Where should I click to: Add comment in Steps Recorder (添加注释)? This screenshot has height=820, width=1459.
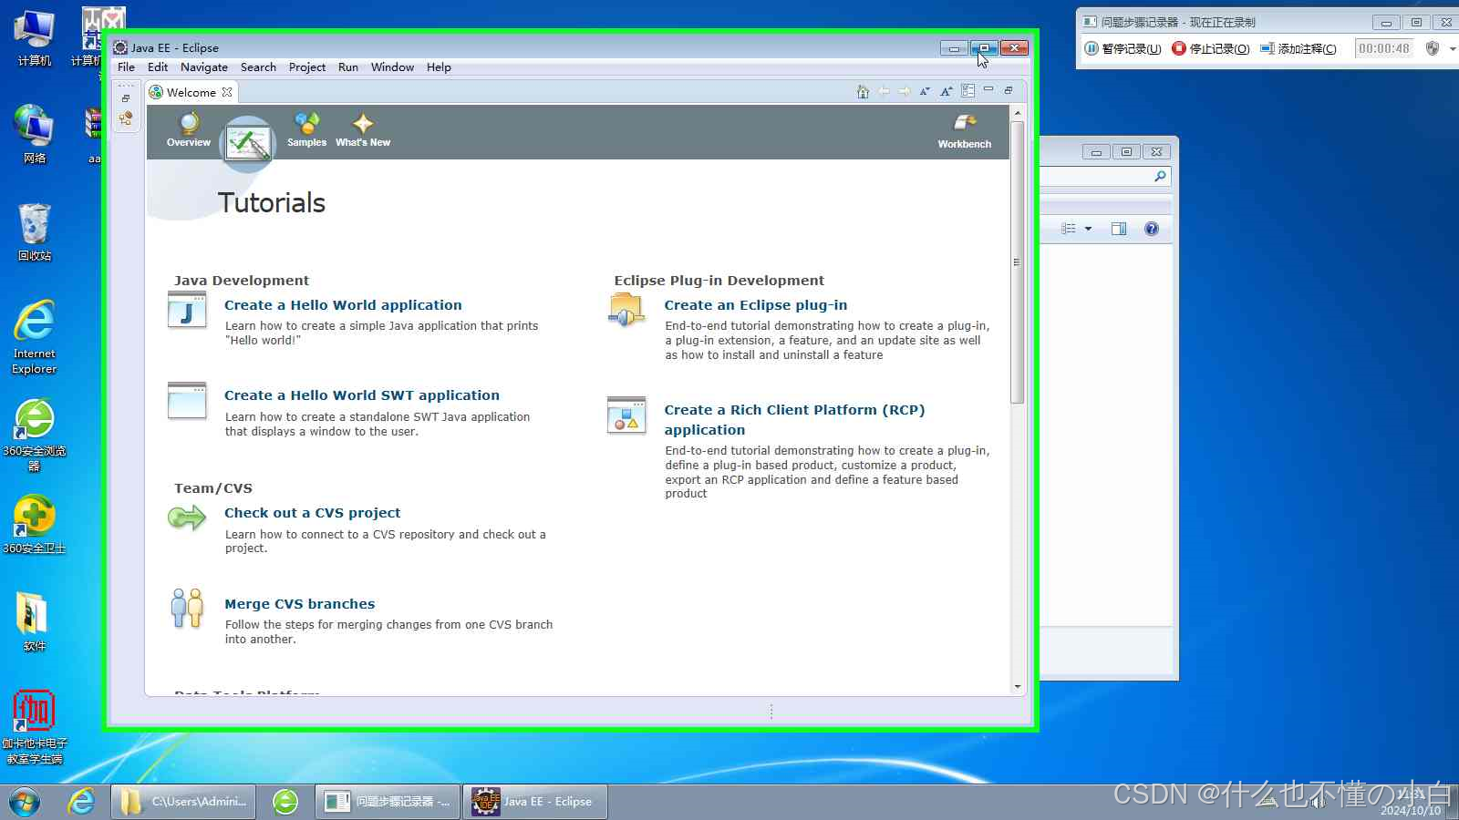(1299, 48)
